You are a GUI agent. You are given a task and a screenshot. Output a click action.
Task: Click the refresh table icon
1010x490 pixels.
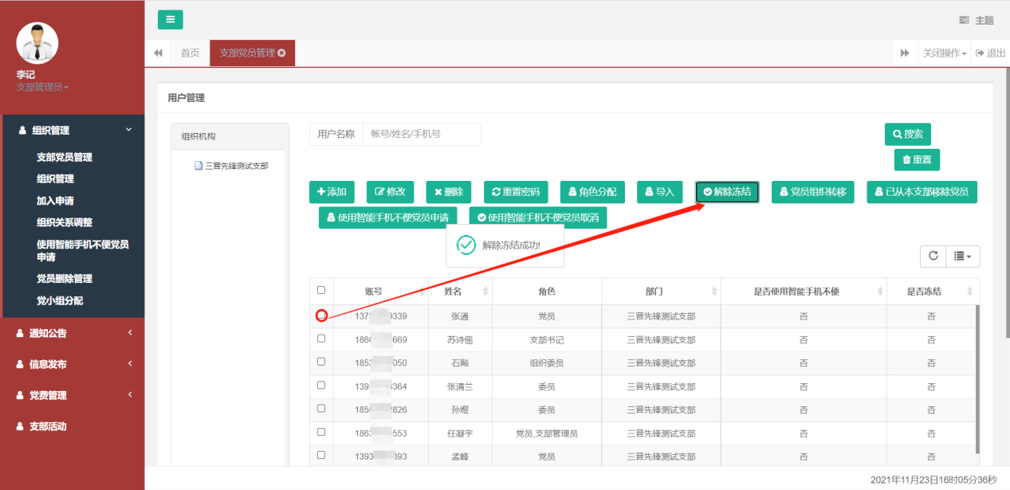tap(933, 256)
